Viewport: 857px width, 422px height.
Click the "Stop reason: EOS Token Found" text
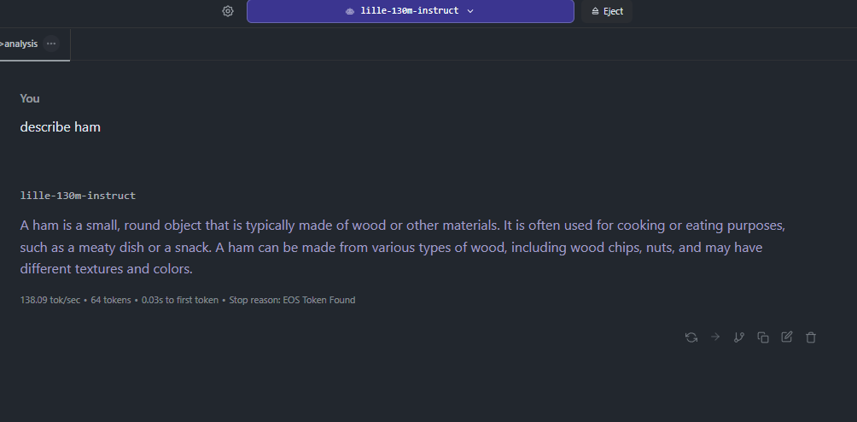[291, 300]
